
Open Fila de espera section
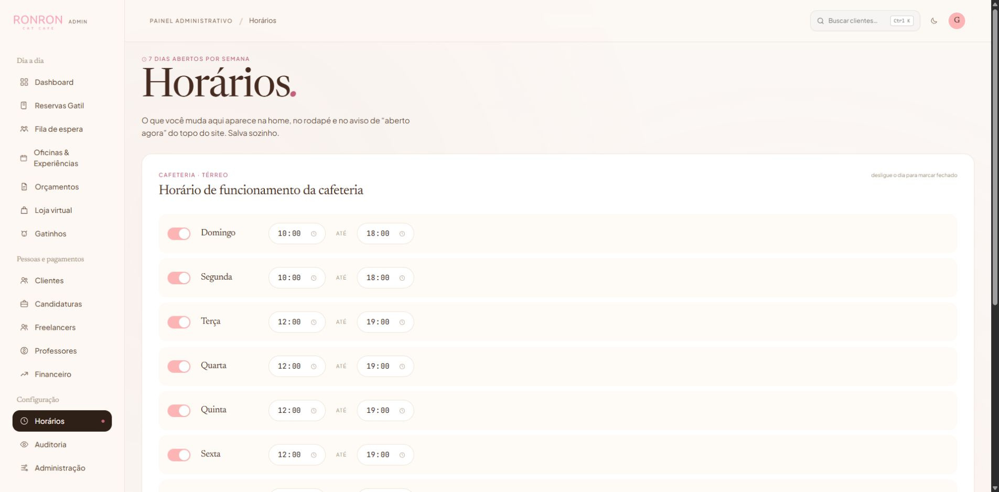62,129
